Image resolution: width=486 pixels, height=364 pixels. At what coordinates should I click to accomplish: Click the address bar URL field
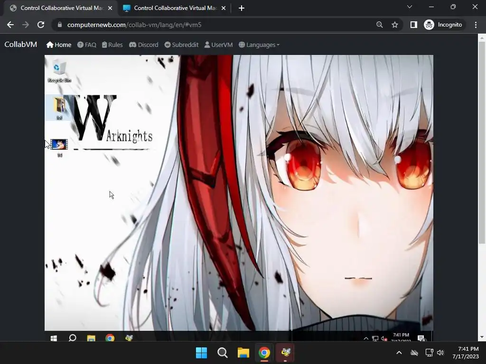pos(217,25)
